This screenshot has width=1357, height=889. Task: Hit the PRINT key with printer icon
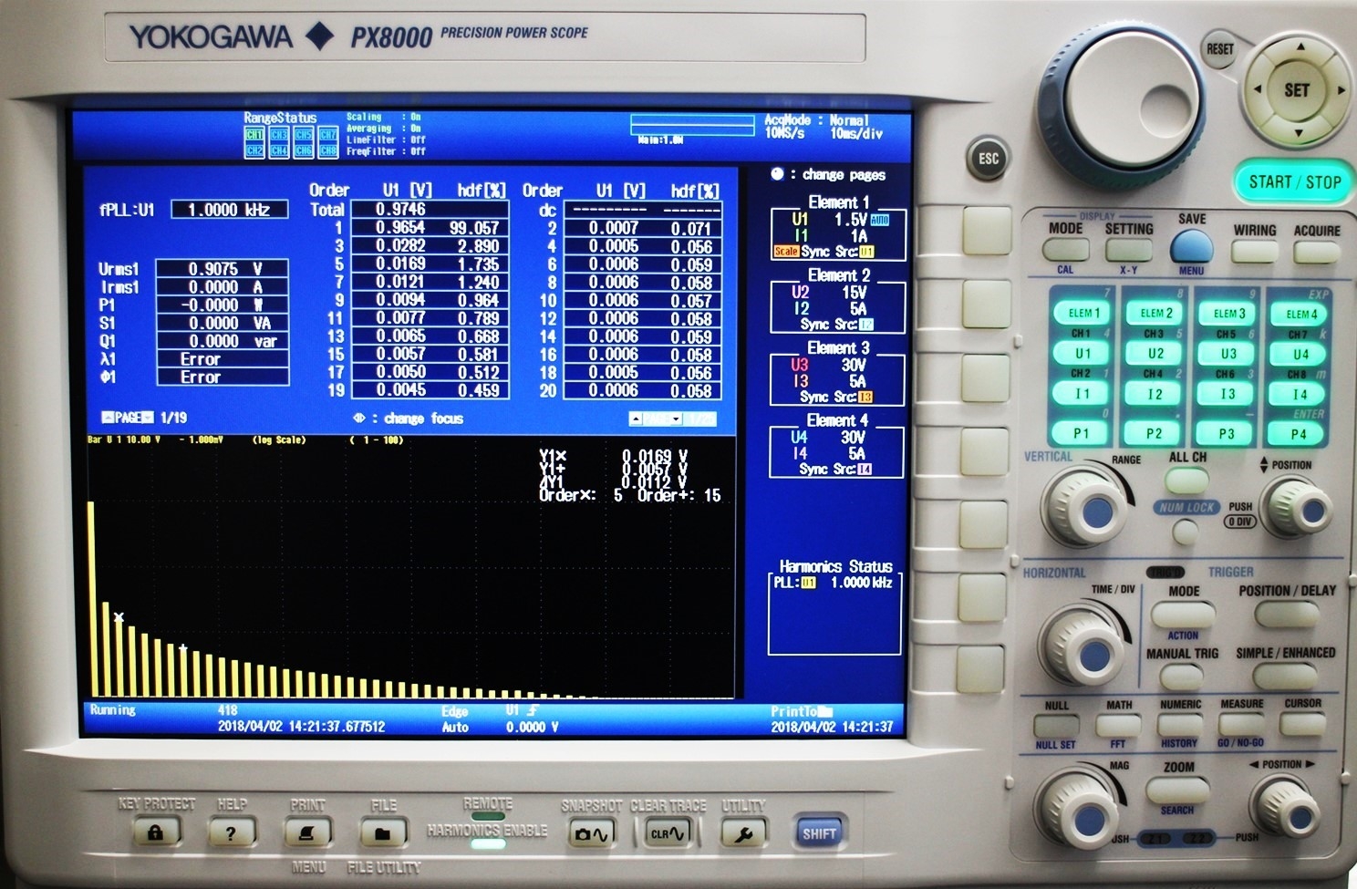(x=307, y=832)
